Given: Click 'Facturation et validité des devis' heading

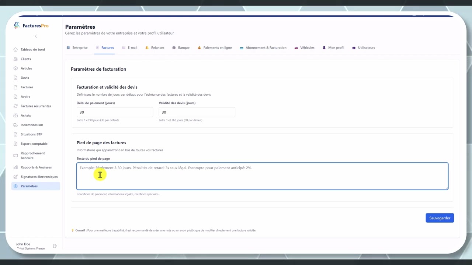Looking at the screenshot, I should [107, 87].
